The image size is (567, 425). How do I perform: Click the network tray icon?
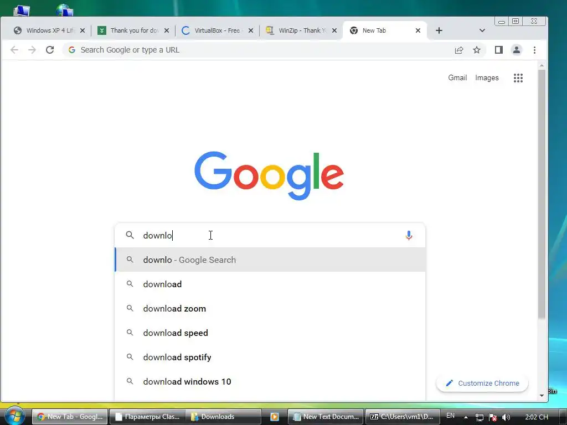[479, 417]
